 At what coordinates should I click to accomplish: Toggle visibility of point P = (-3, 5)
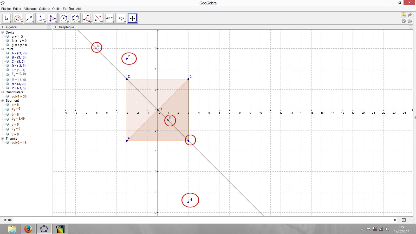[x=8, y=88]
